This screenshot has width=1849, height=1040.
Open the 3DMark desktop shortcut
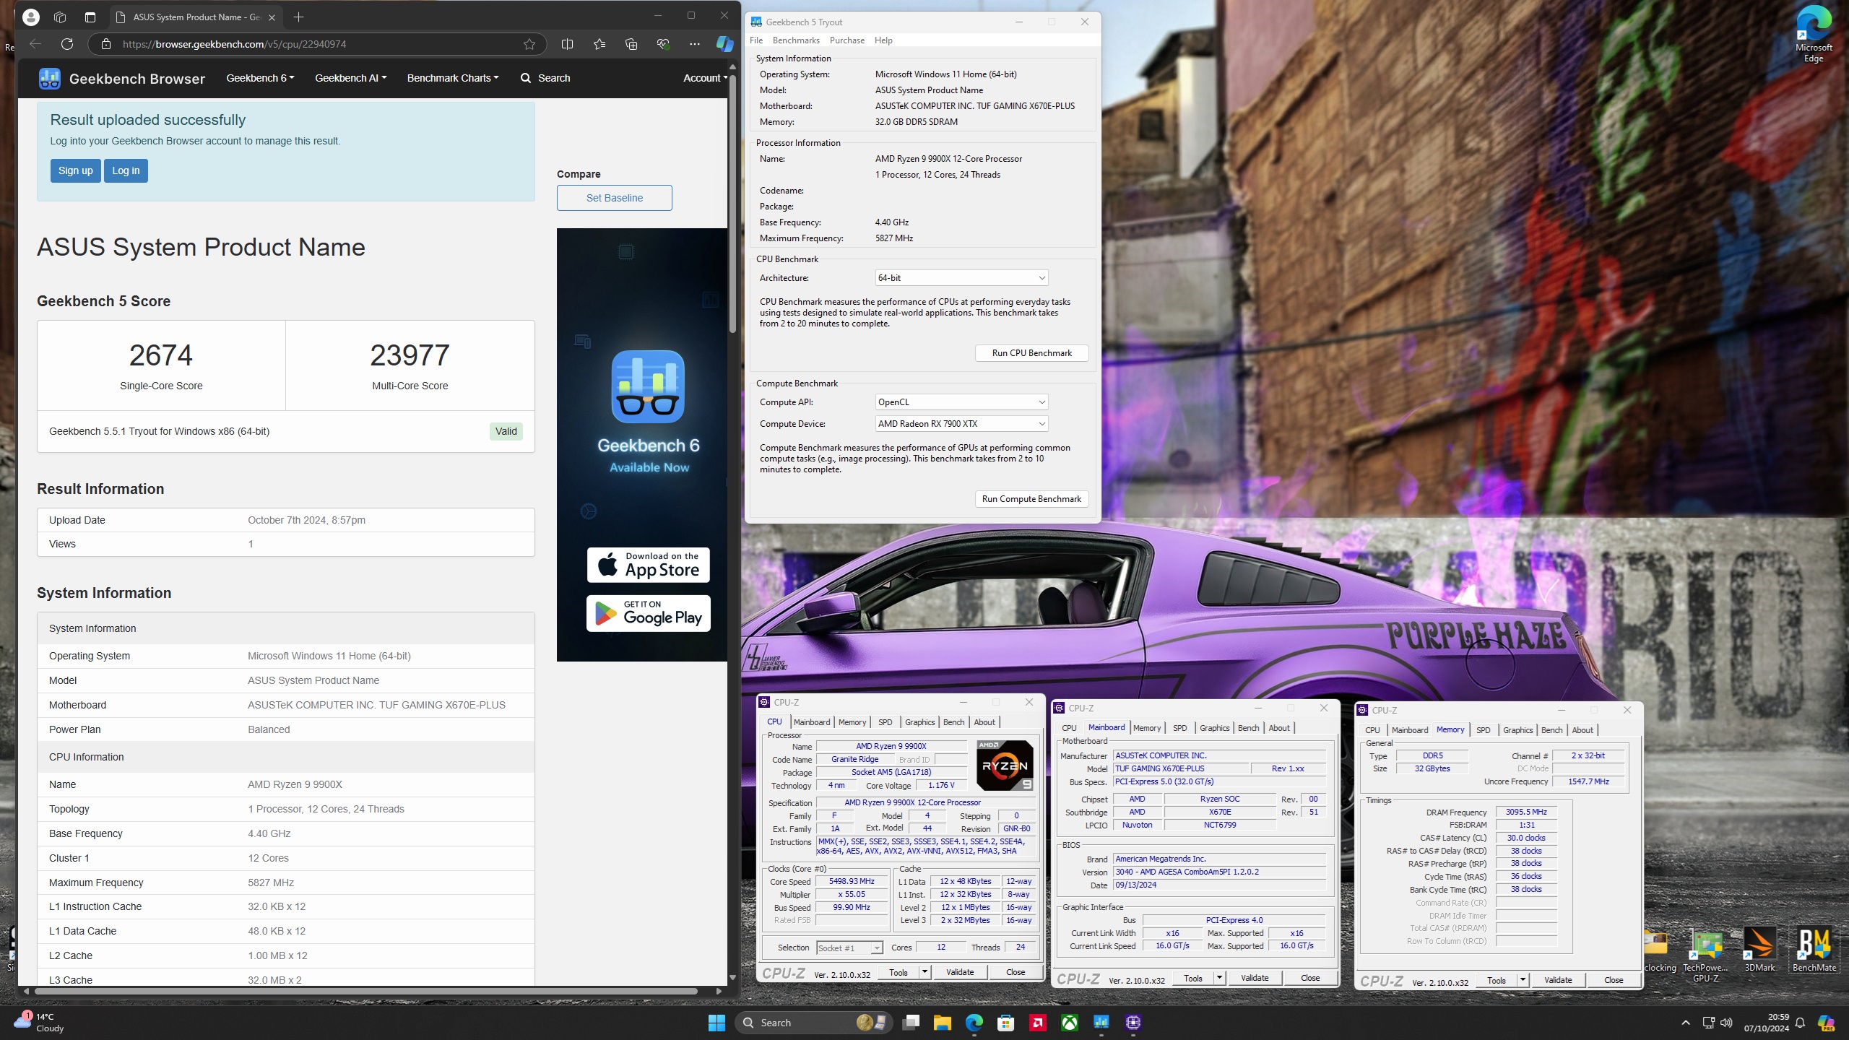pyautogui.click(x=1759, y=950)
